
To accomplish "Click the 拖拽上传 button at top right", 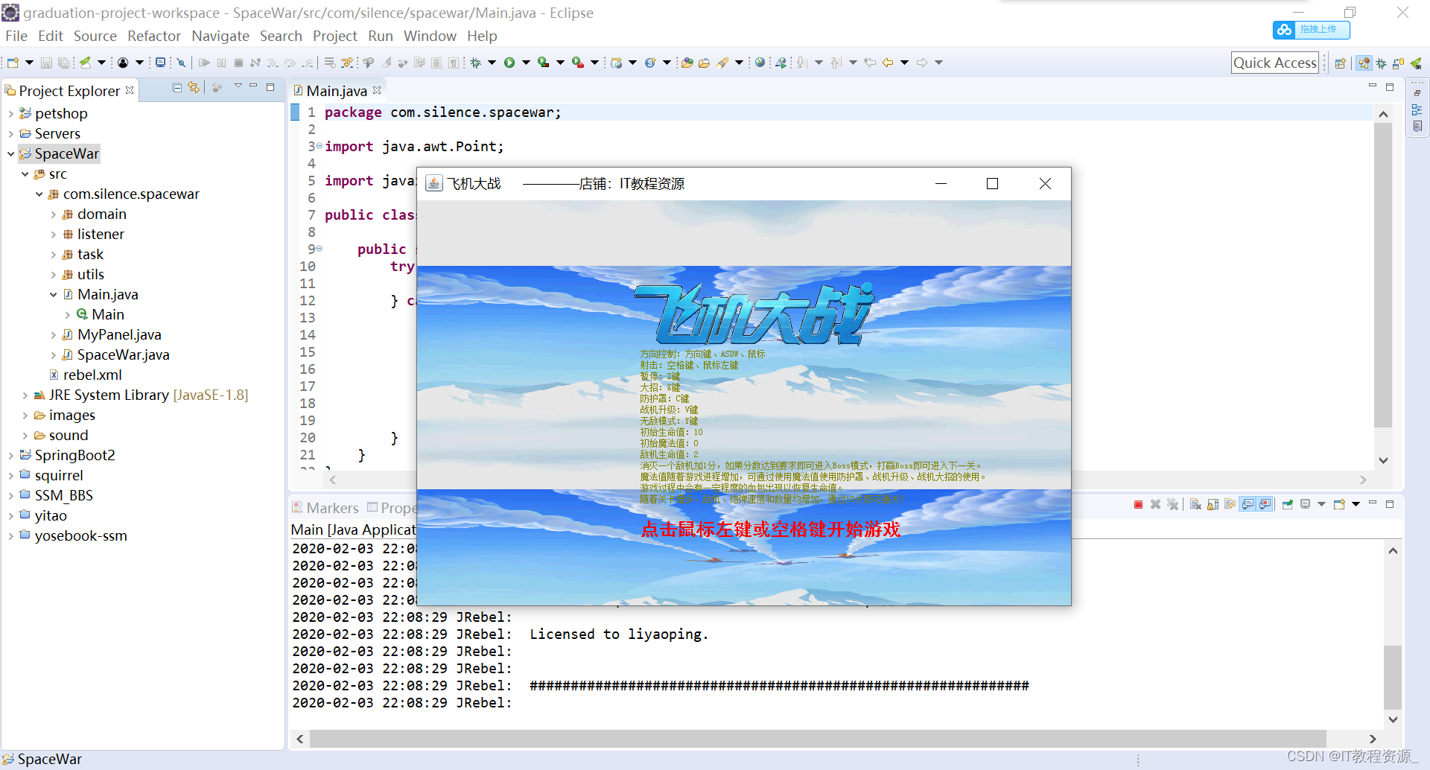I will [x=1312, y=30].
